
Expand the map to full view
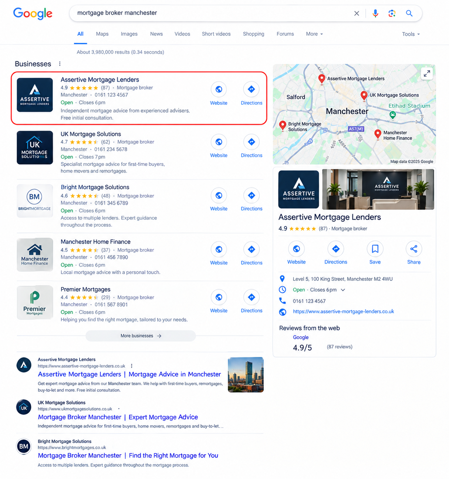coord(427,73)
